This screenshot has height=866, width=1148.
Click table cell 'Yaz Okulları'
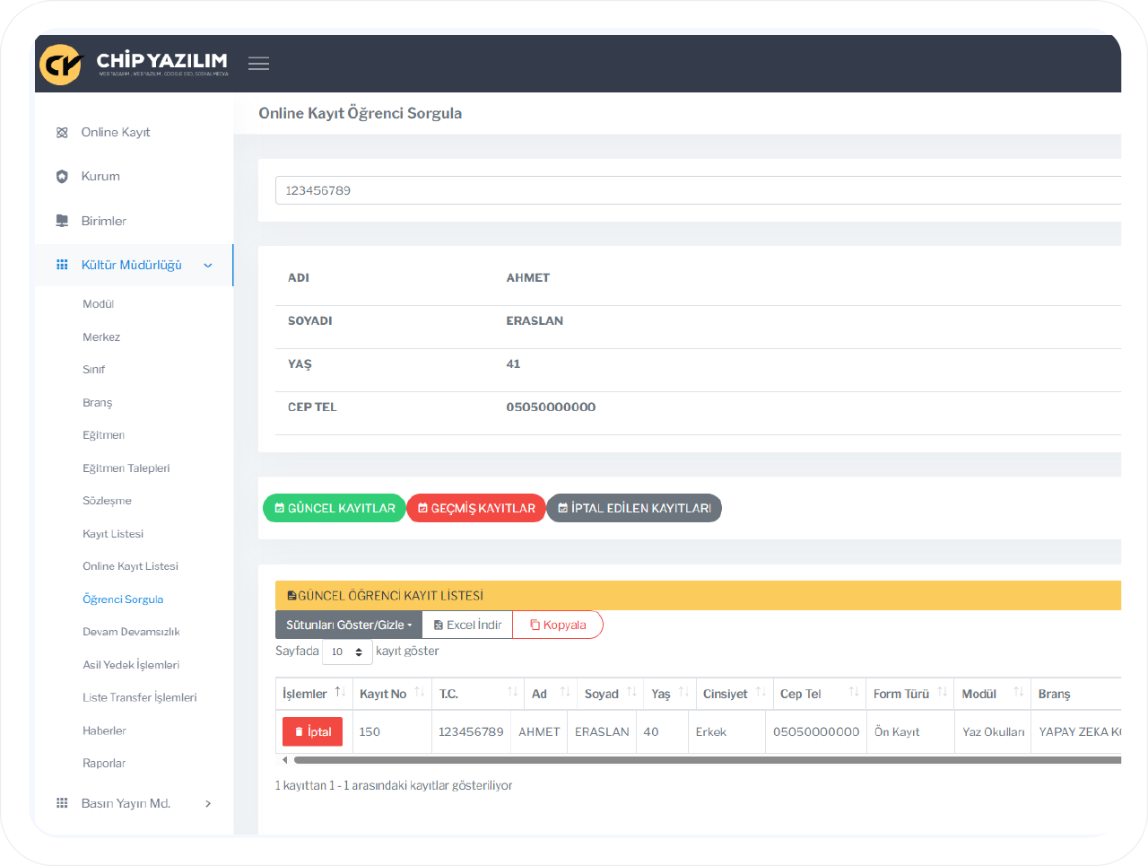point(994,732)
